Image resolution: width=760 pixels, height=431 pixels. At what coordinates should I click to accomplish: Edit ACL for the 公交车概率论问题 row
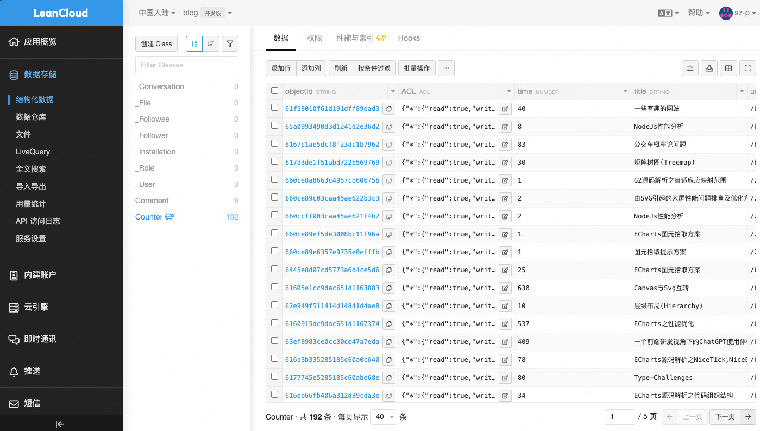(505, 145)
